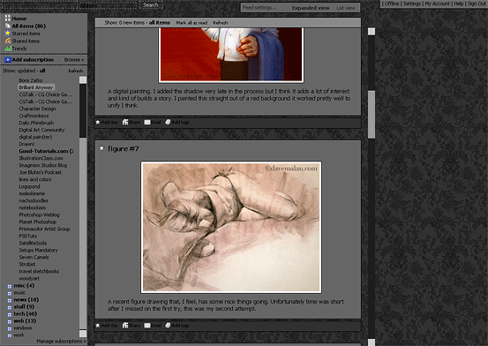
Task: Open Starred items via the star icon
Action: coord(7,34)
